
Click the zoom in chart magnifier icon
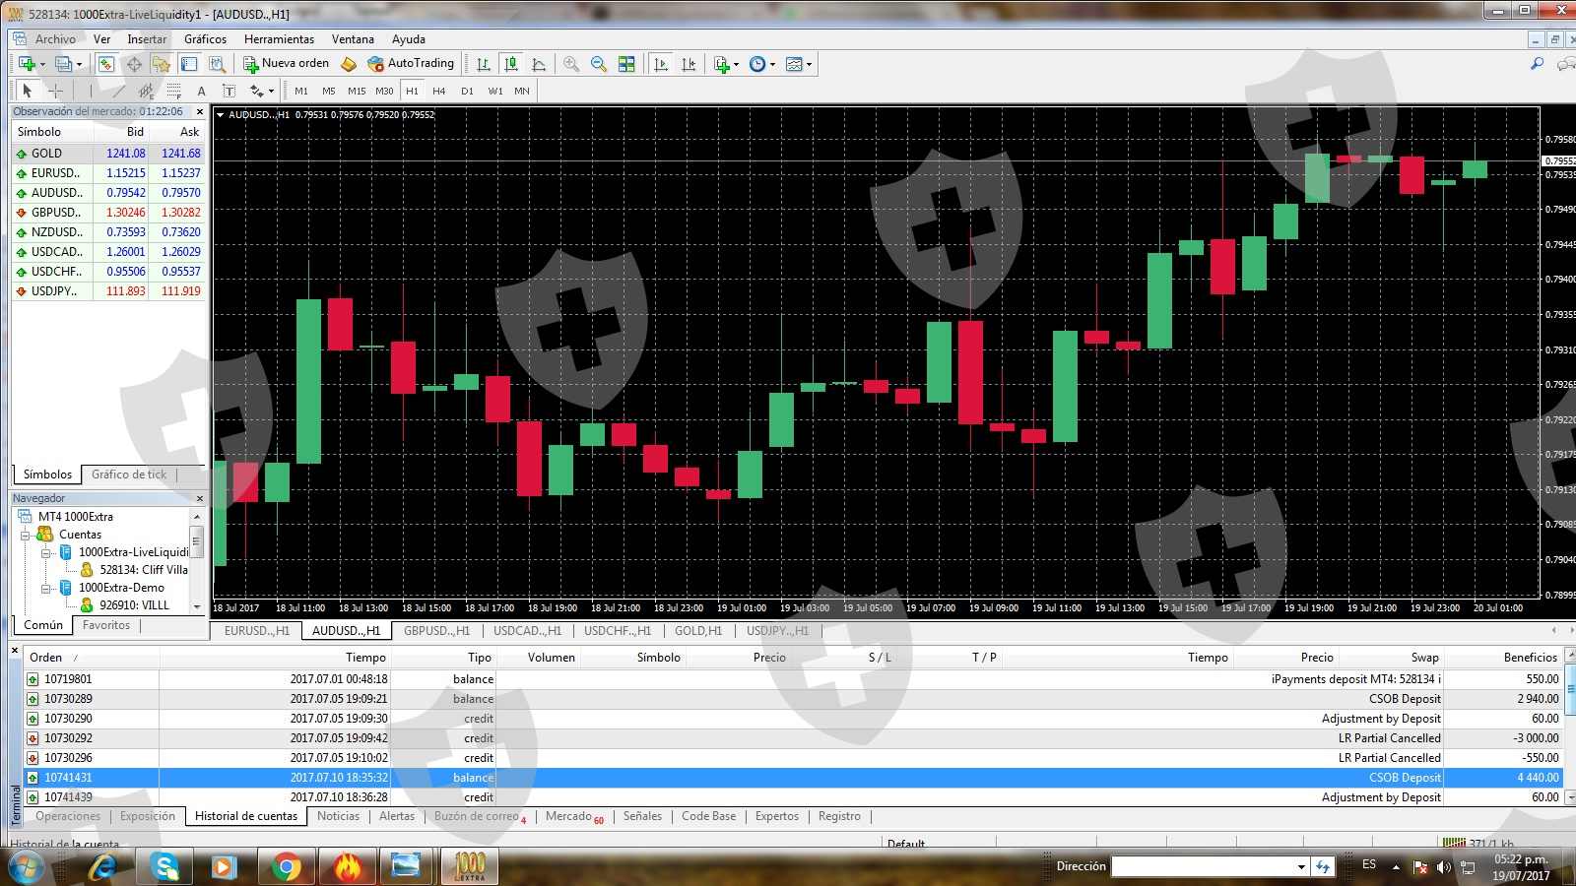[x=571, y=64]
